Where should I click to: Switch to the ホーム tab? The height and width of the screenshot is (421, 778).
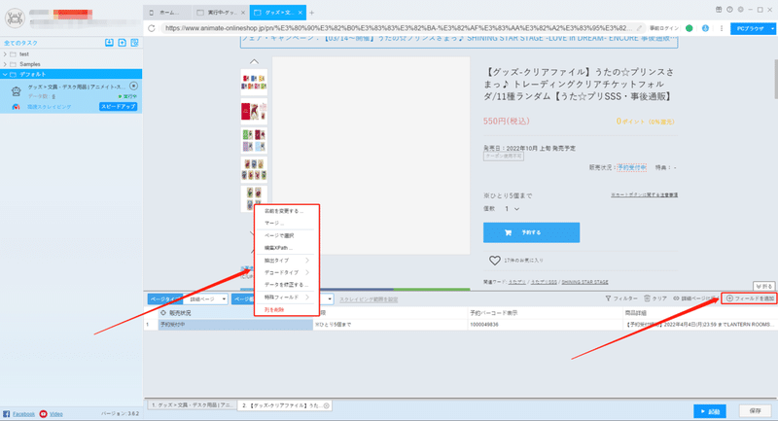pyautogui.click(x=167, y=13)
